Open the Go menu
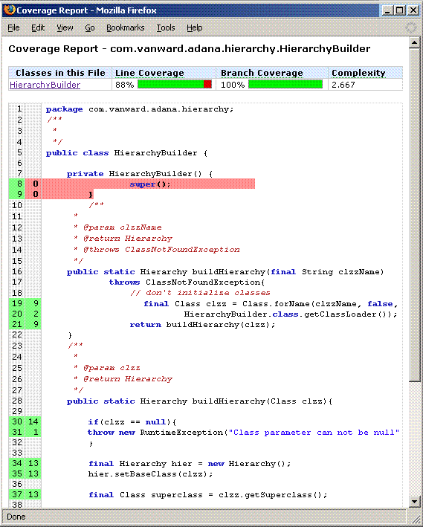The image size is (423, 527). click(x=89, y=28)
